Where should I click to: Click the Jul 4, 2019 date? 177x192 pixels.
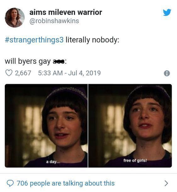coord(84,73)
